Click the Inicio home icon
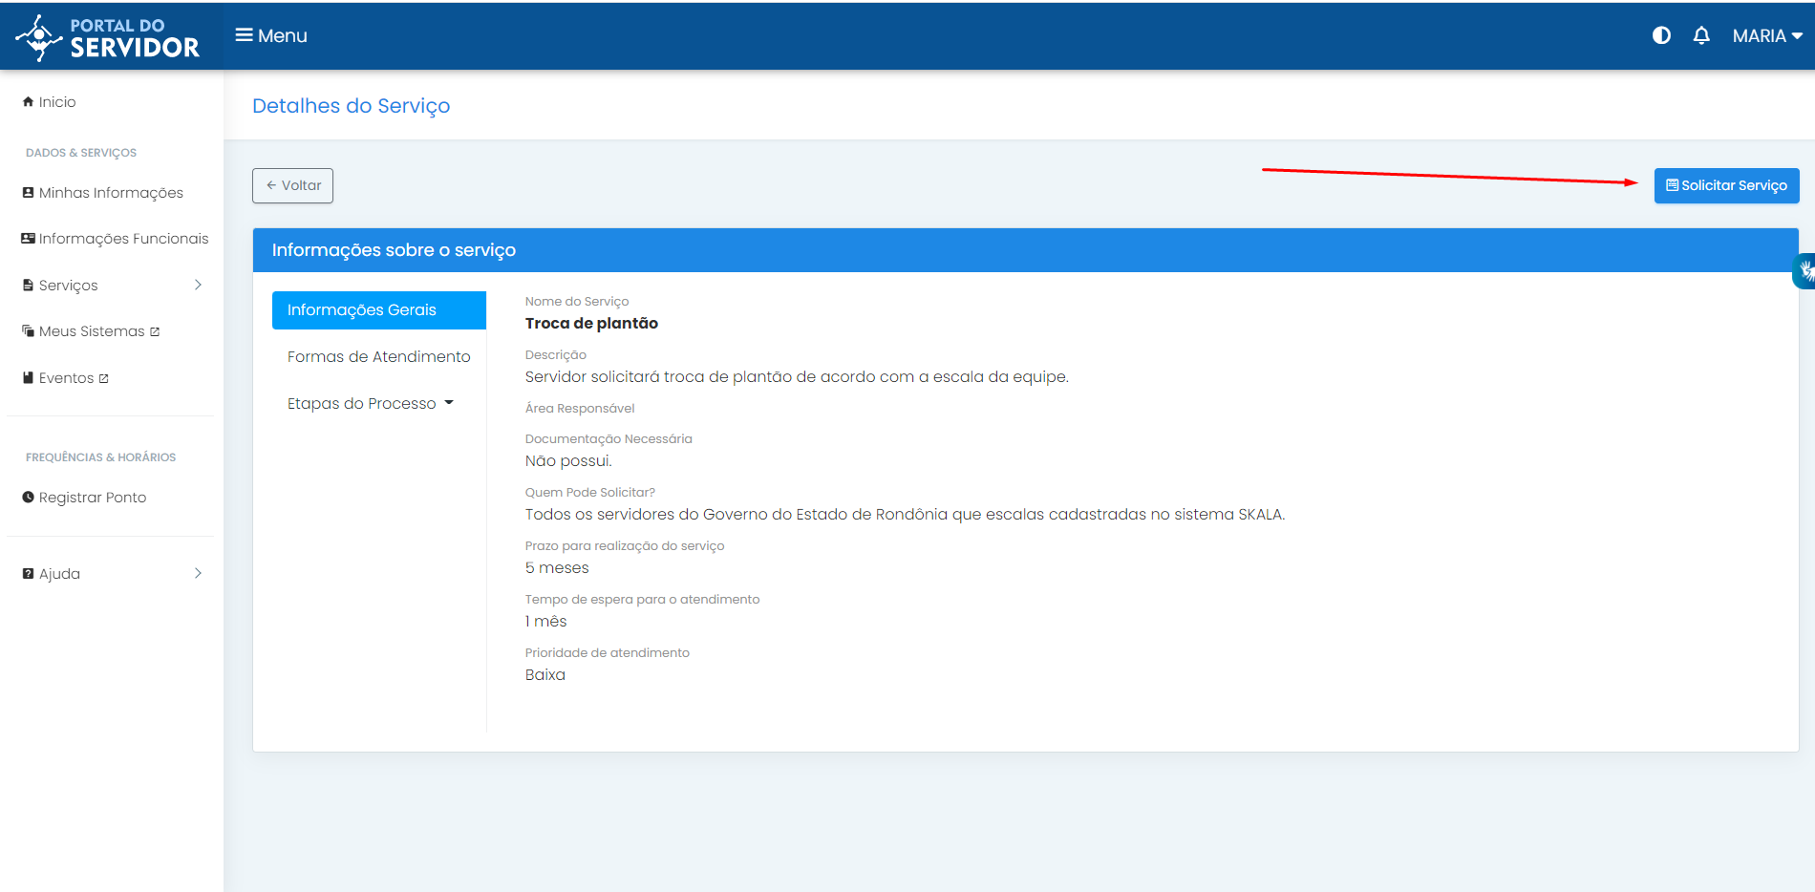The image size is (1815, 892). tap(28, 101)
